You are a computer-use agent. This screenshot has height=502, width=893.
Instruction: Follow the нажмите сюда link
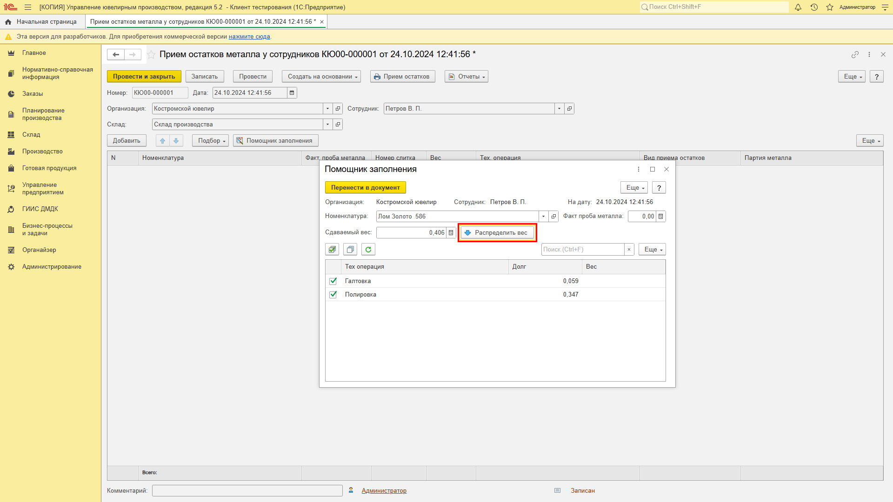coord(249,37)
